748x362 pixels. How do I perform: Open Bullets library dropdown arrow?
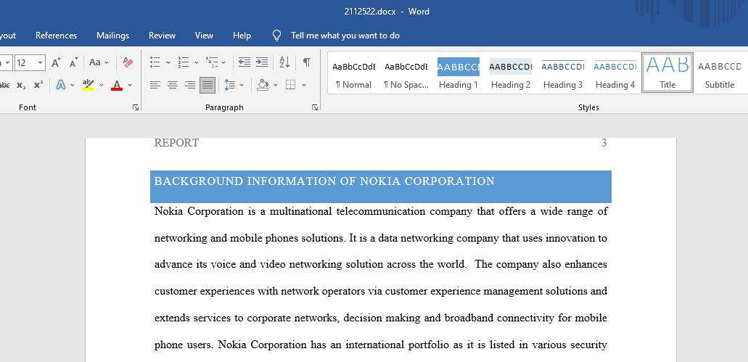(x=168, y=62)
